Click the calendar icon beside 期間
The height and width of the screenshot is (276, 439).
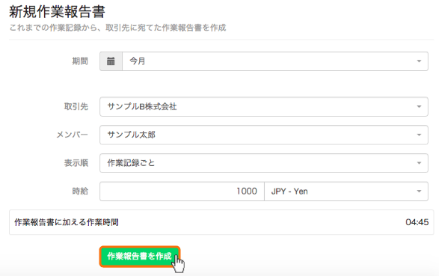111,61
